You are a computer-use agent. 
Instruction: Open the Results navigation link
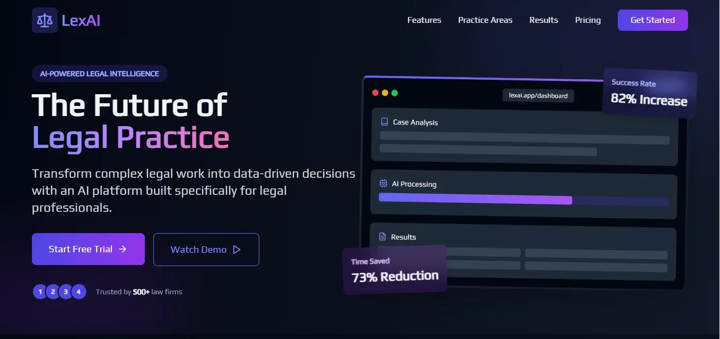544,20
